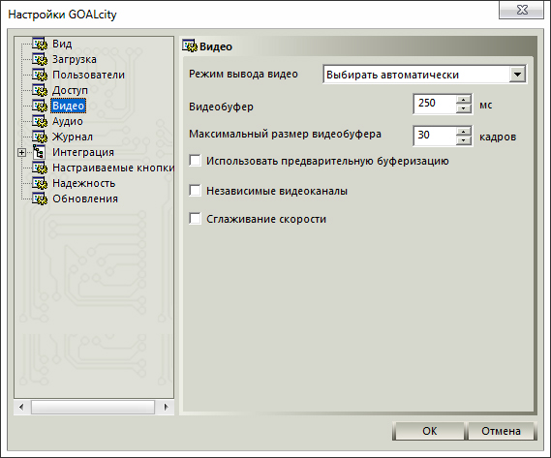551x458 pixels.
Task: Open the Обновления settings section
Action: click(x=85, y=198)
